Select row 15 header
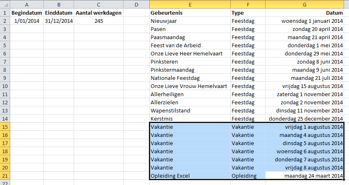The height and width of the screenshot is (185, 349). (5, 127)
